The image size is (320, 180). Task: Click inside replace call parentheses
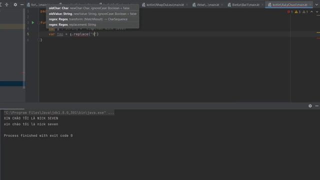pyautogui.click(x=93, y=34)
